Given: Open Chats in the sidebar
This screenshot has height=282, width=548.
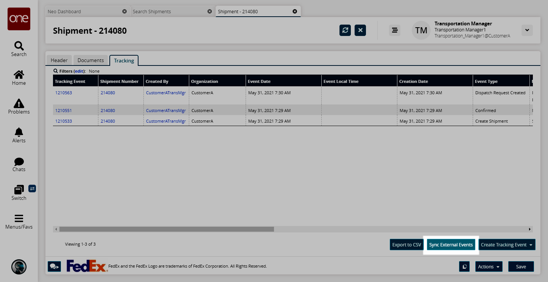Looking at the screenshot, I should click(x=19, y=164).
